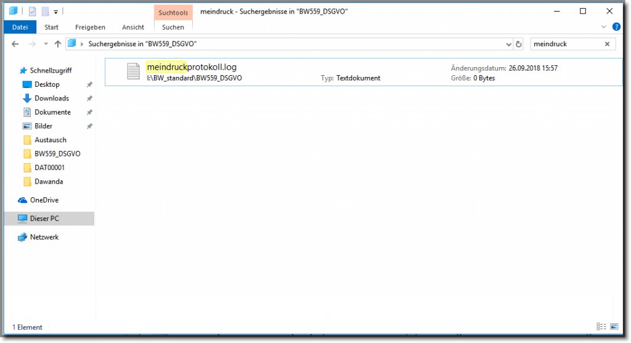The width and height of the screenshot is (631, 343).
Task: Expand the ribbon with the chevron
Action: [604, 27]
